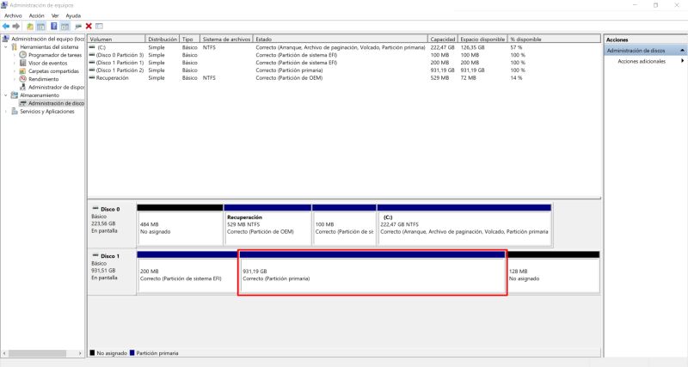Collapse the Herramientas del sistema chevron

[x=6, y=47]
